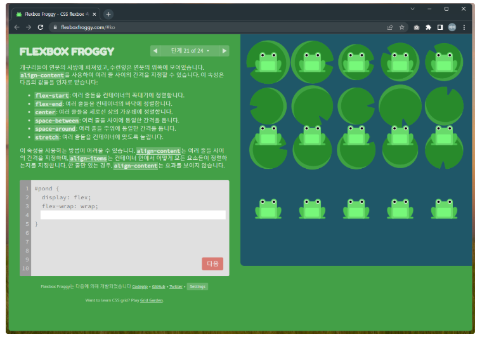This screenshot has width=482, height=337.
Task: Click the 'align-items' code keyword
Action: tap(88, 159)
